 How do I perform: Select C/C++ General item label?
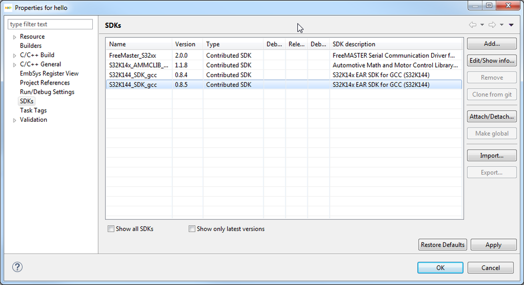40,64
